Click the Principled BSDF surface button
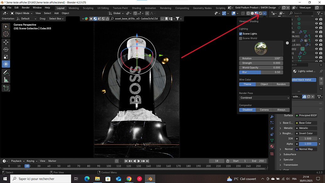Image resolution: width=325 pixels, height=183 pixels. coord(306,115)
